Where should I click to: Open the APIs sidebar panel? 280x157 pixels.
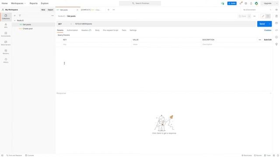[6, 26]
